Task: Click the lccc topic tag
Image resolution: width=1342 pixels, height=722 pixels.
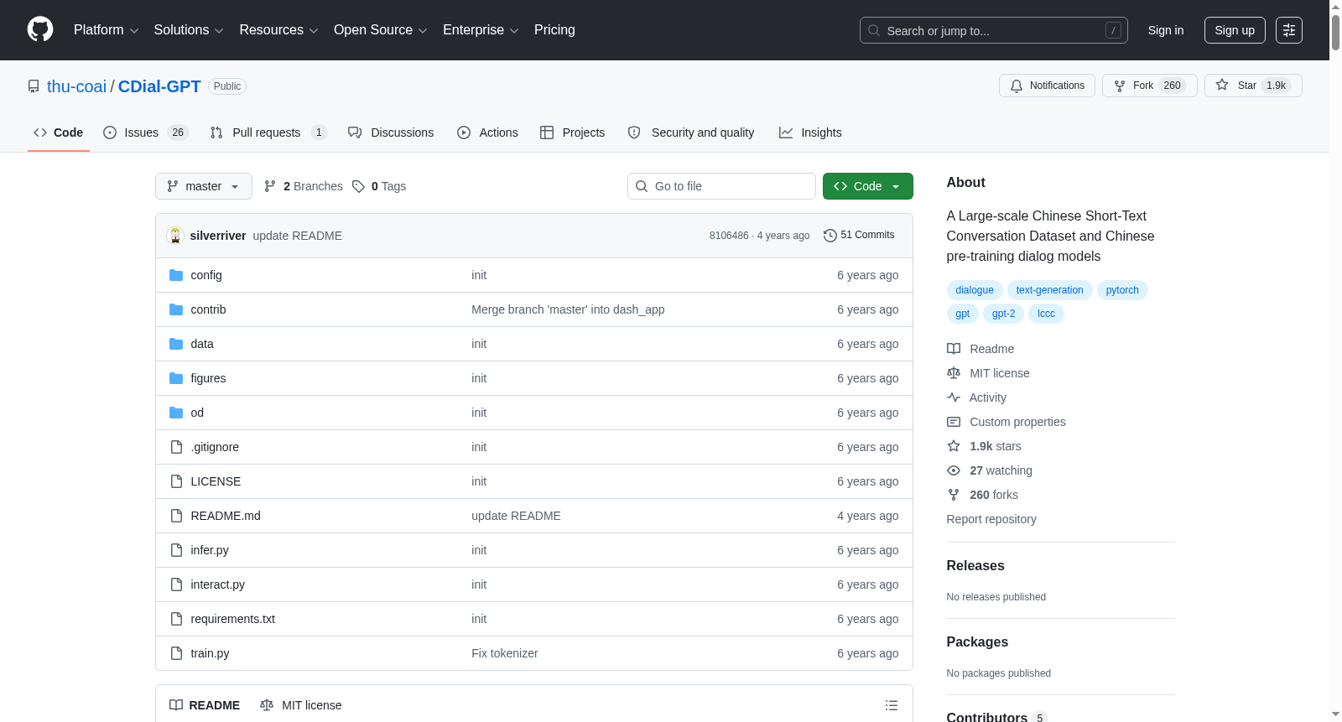Action: pos(1046,314)
